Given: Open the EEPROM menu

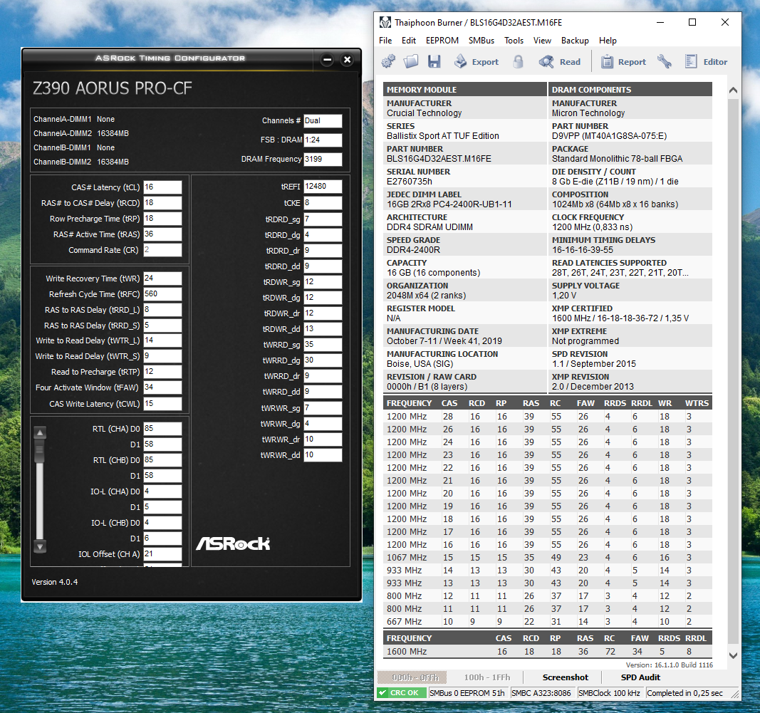Looking at the screenshot, I should point(442,41).
